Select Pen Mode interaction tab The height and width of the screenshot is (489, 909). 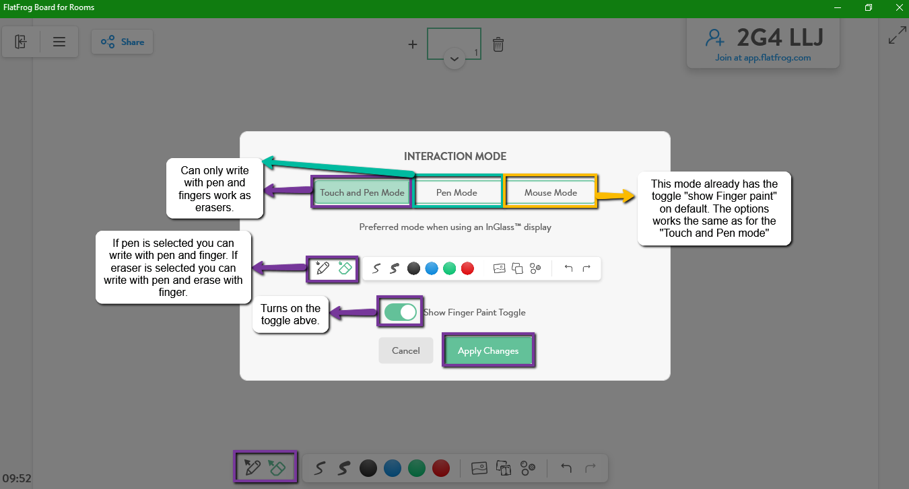click(457, 192)
